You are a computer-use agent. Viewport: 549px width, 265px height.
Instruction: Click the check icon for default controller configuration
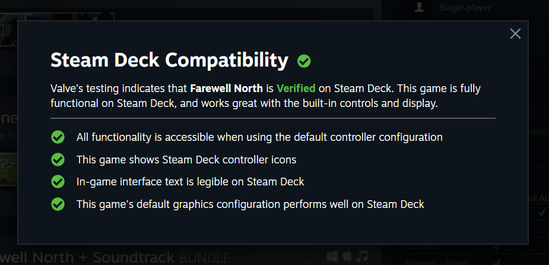pos(58,137)
